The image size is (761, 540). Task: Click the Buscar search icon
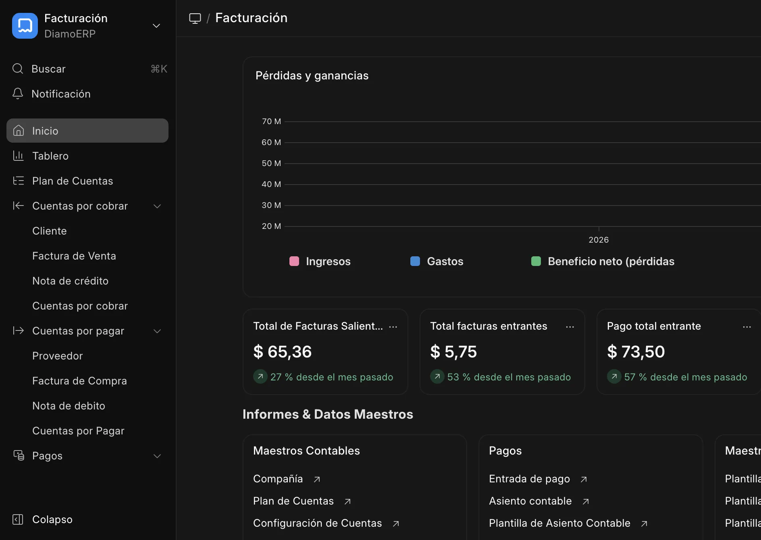point(18,69)
